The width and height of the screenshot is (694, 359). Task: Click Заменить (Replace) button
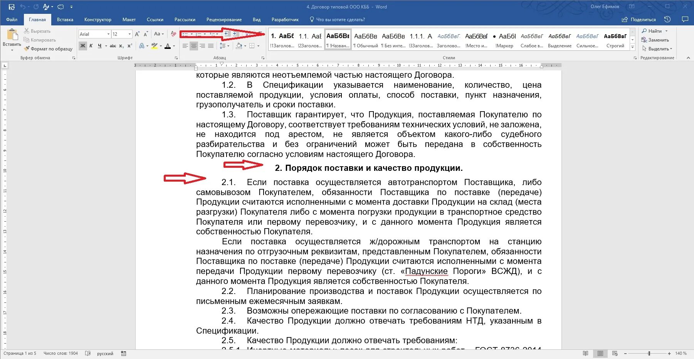pyautogui.click(x=655, y=40)
